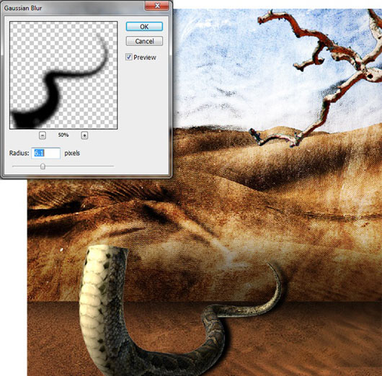The height and width of the screenshot is (376, 382).
Task: Close the Gaussian Blur dialog
Action: click(157, 6)
